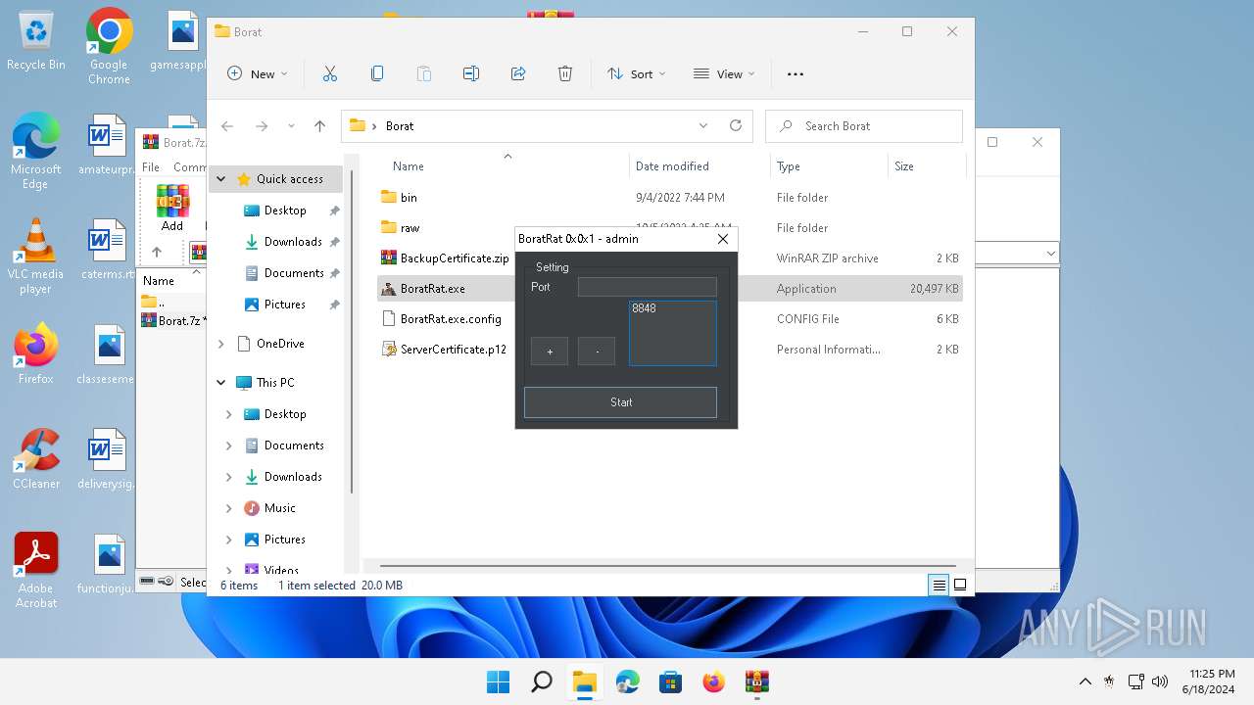Open Google Chrome desktop shortcut
The height and width of the screenshot is (705, 1254).
pyautogui.click(x=109, y=47)
